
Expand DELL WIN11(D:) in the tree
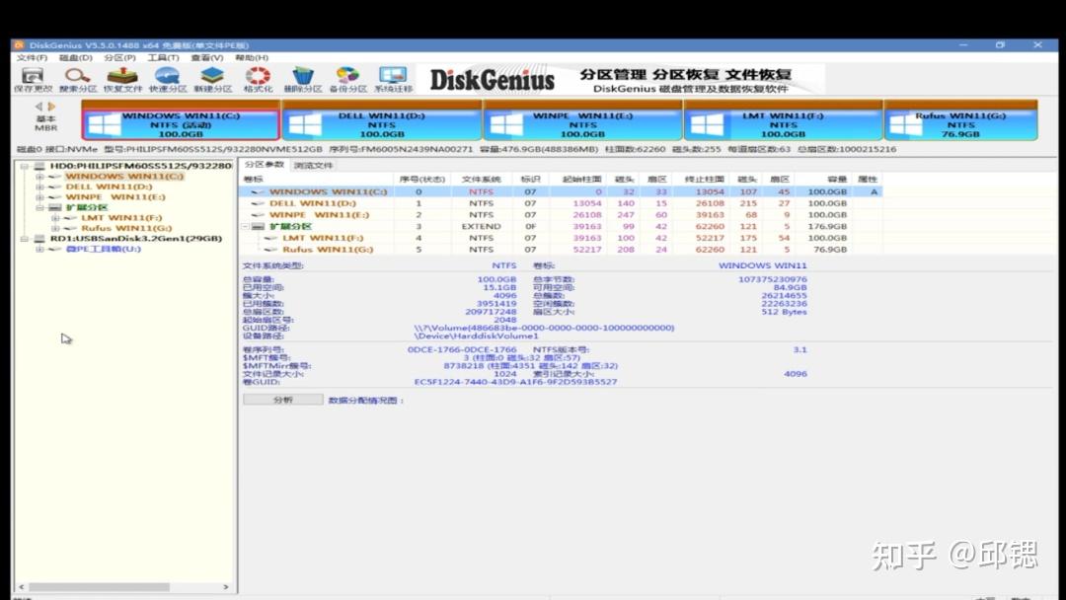click(x=39, y=187)
